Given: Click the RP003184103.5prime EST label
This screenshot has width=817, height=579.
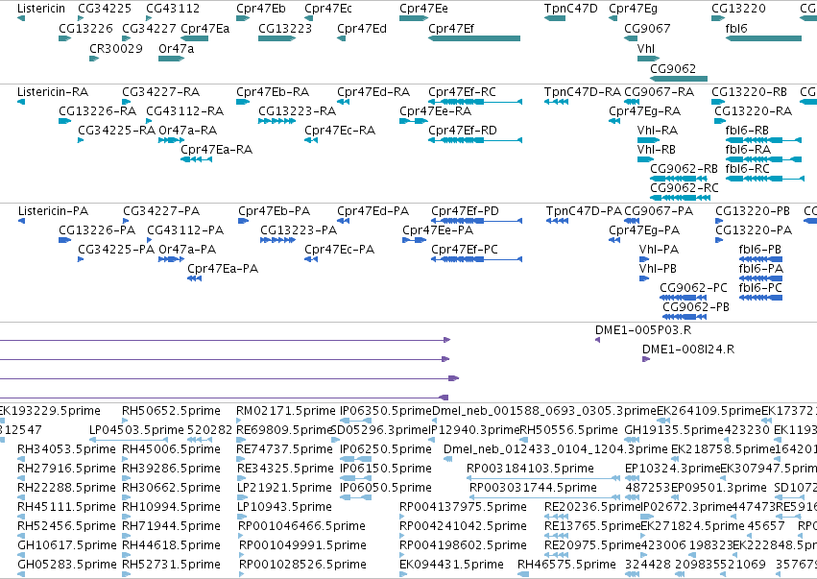Looking at the screenshot, I should point(530,469).
